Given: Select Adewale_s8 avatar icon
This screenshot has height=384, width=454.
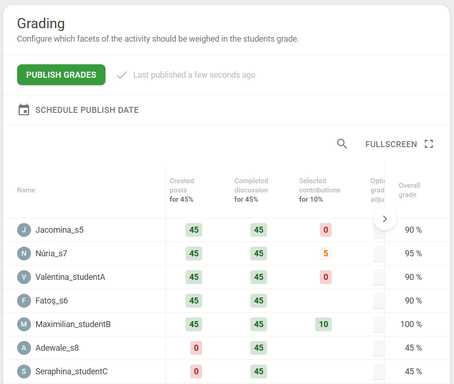Looking at the screenshot, I should [24, 348].
